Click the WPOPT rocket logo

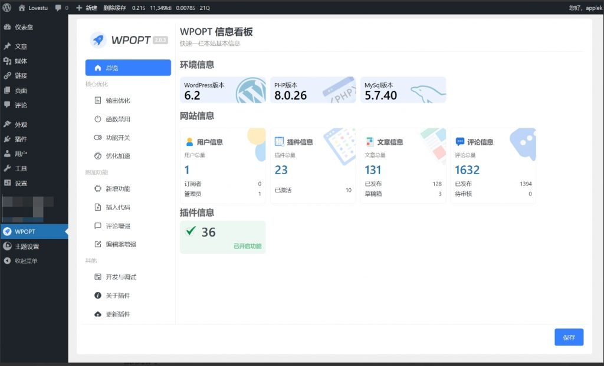coord(99,39)
